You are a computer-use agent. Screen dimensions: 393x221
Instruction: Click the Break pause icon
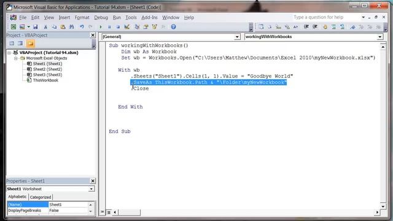click(x=109, y=27)
